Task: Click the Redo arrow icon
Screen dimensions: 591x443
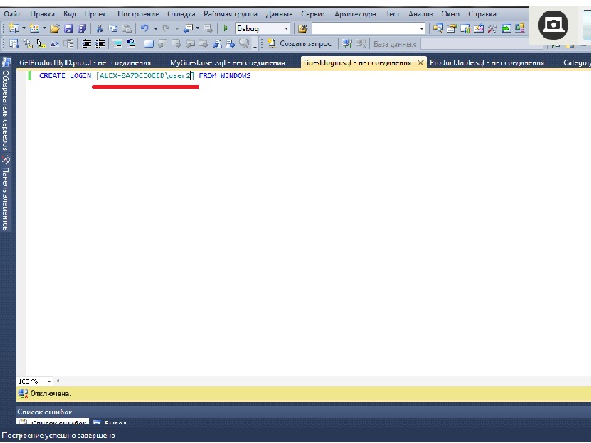Action: [x=166, y=28]
